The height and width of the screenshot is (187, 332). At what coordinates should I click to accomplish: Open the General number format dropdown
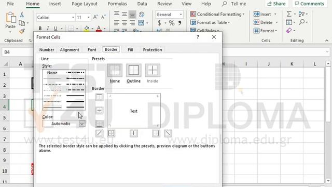pos(181,15)
